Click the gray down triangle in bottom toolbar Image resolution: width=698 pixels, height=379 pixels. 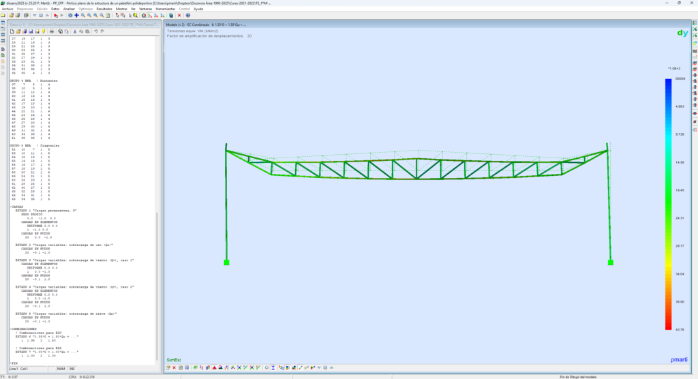[x=319, y=367]
